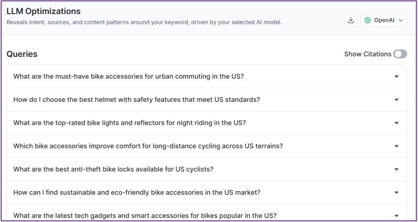This screenshot has width=418, height=222.
Task: Click the chevron on the eco-friendly accessories query
Action: (396, 192)
